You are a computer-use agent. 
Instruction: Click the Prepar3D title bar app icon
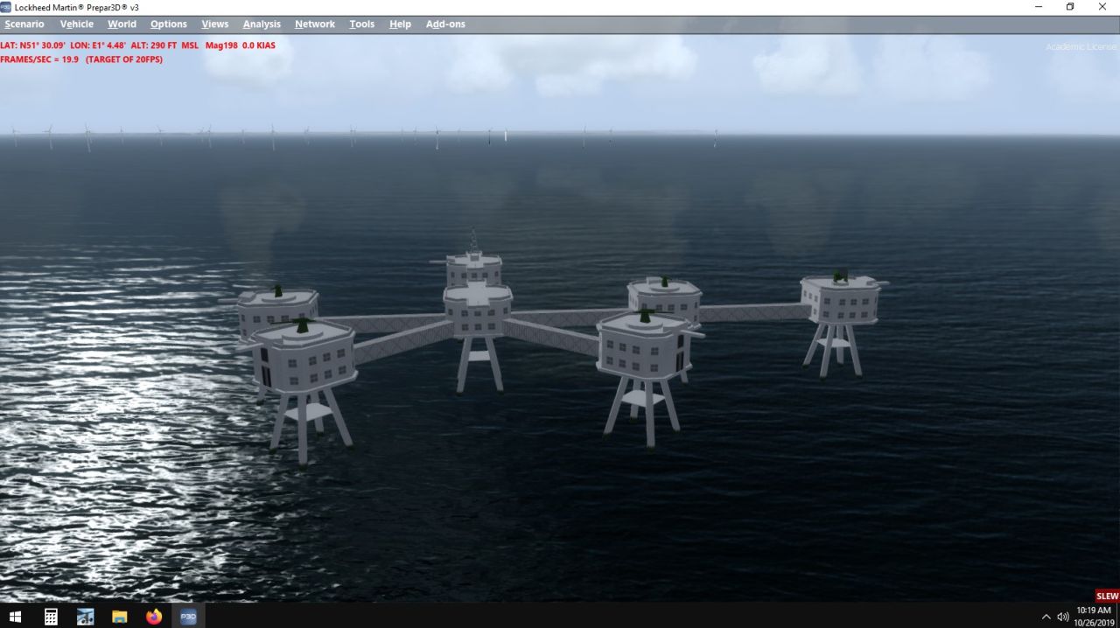6,7
